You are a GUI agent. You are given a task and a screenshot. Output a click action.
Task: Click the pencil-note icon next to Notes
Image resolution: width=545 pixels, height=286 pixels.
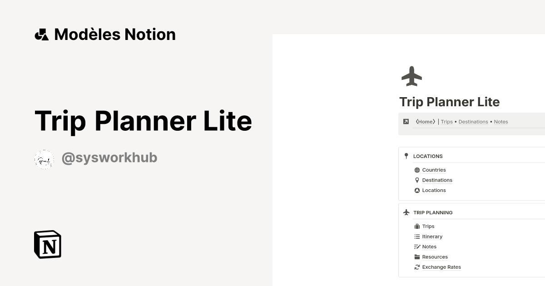click(x=417, y=247)
